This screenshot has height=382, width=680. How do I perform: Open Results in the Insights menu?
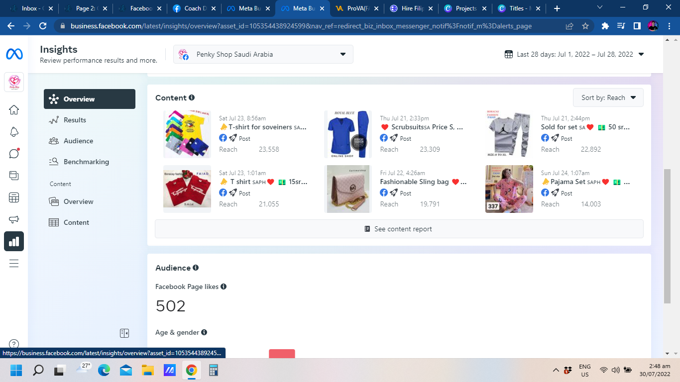click(90, 120)
